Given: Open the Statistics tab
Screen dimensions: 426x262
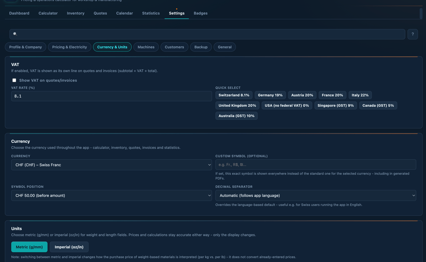Looking at the screenshot, I should [x=151, y=13].
